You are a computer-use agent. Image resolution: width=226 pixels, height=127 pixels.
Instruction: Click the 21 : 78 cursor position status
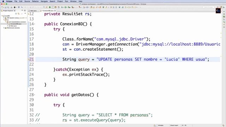tap(184, 126)
